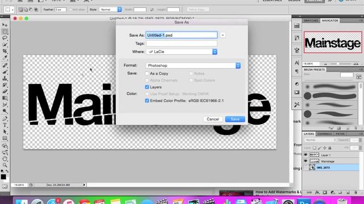Open the Brush Presets panel menu
364x204 pixels.
click(x=361, y=69)
